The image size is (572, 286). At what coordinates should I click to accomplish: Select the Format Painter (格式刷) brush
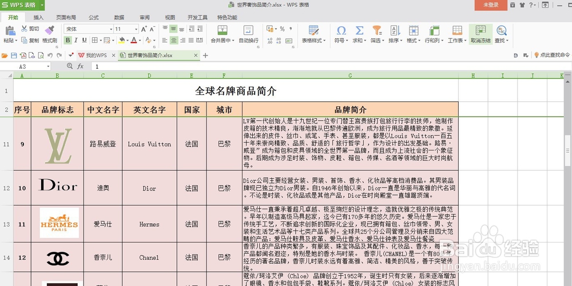(x=50, y=30)
